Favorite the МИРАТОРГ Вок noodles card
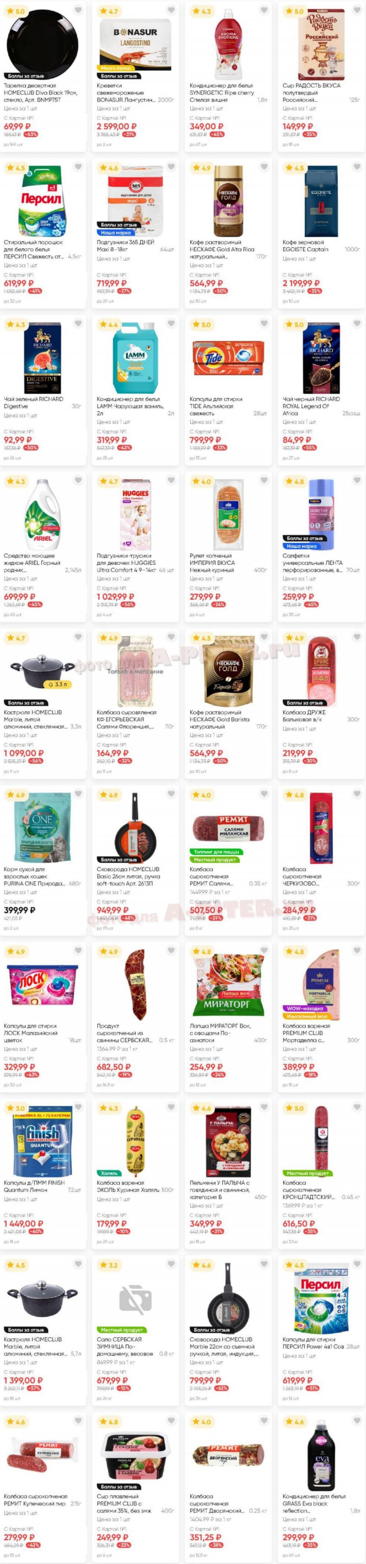This screenshot has height=1564, width=366. coord(264,951)
